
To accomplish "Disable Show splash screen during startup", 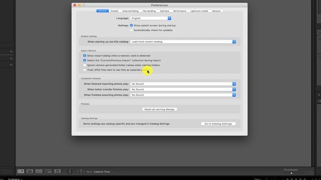I will pos(131,25).
